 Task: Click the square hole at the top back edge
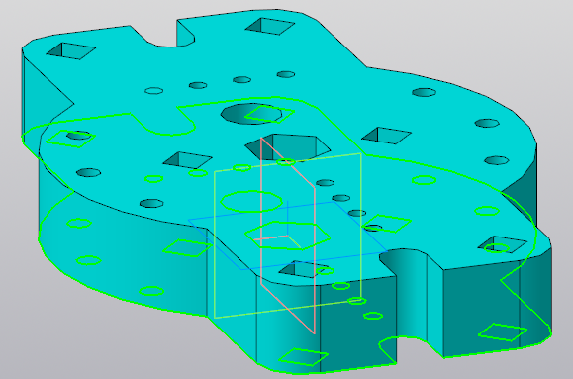click(x=270, y=26)
